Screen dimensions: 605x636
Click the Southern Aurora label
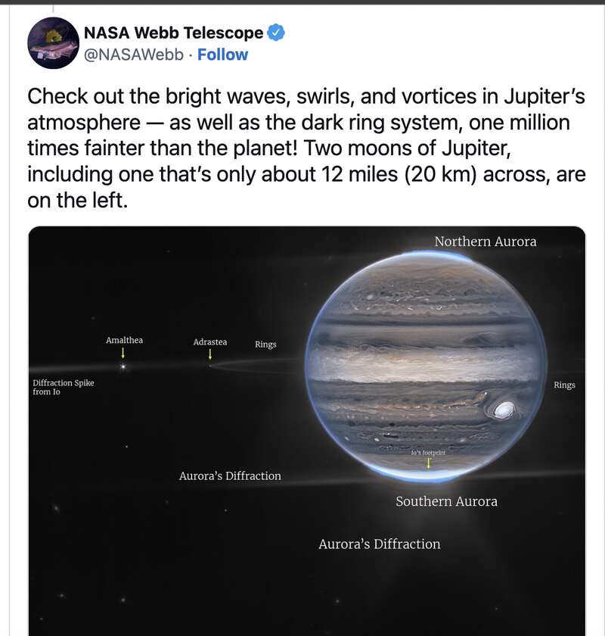446,501
